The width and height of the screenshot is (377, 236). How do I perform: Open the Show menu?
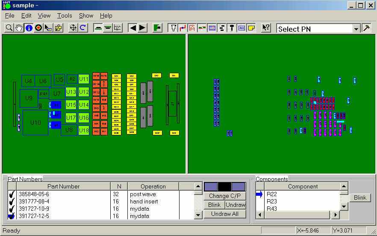pyautogui.click(x=86, y=16)
